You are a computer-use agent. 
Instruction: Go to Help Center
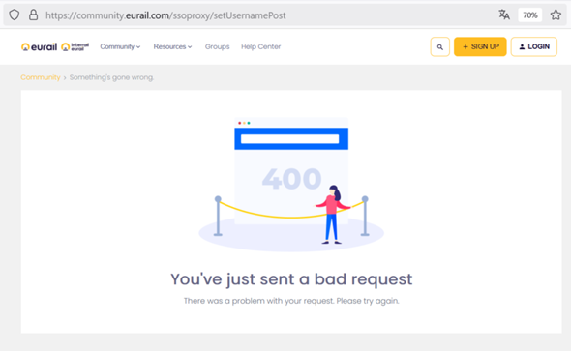click(260, 47)
